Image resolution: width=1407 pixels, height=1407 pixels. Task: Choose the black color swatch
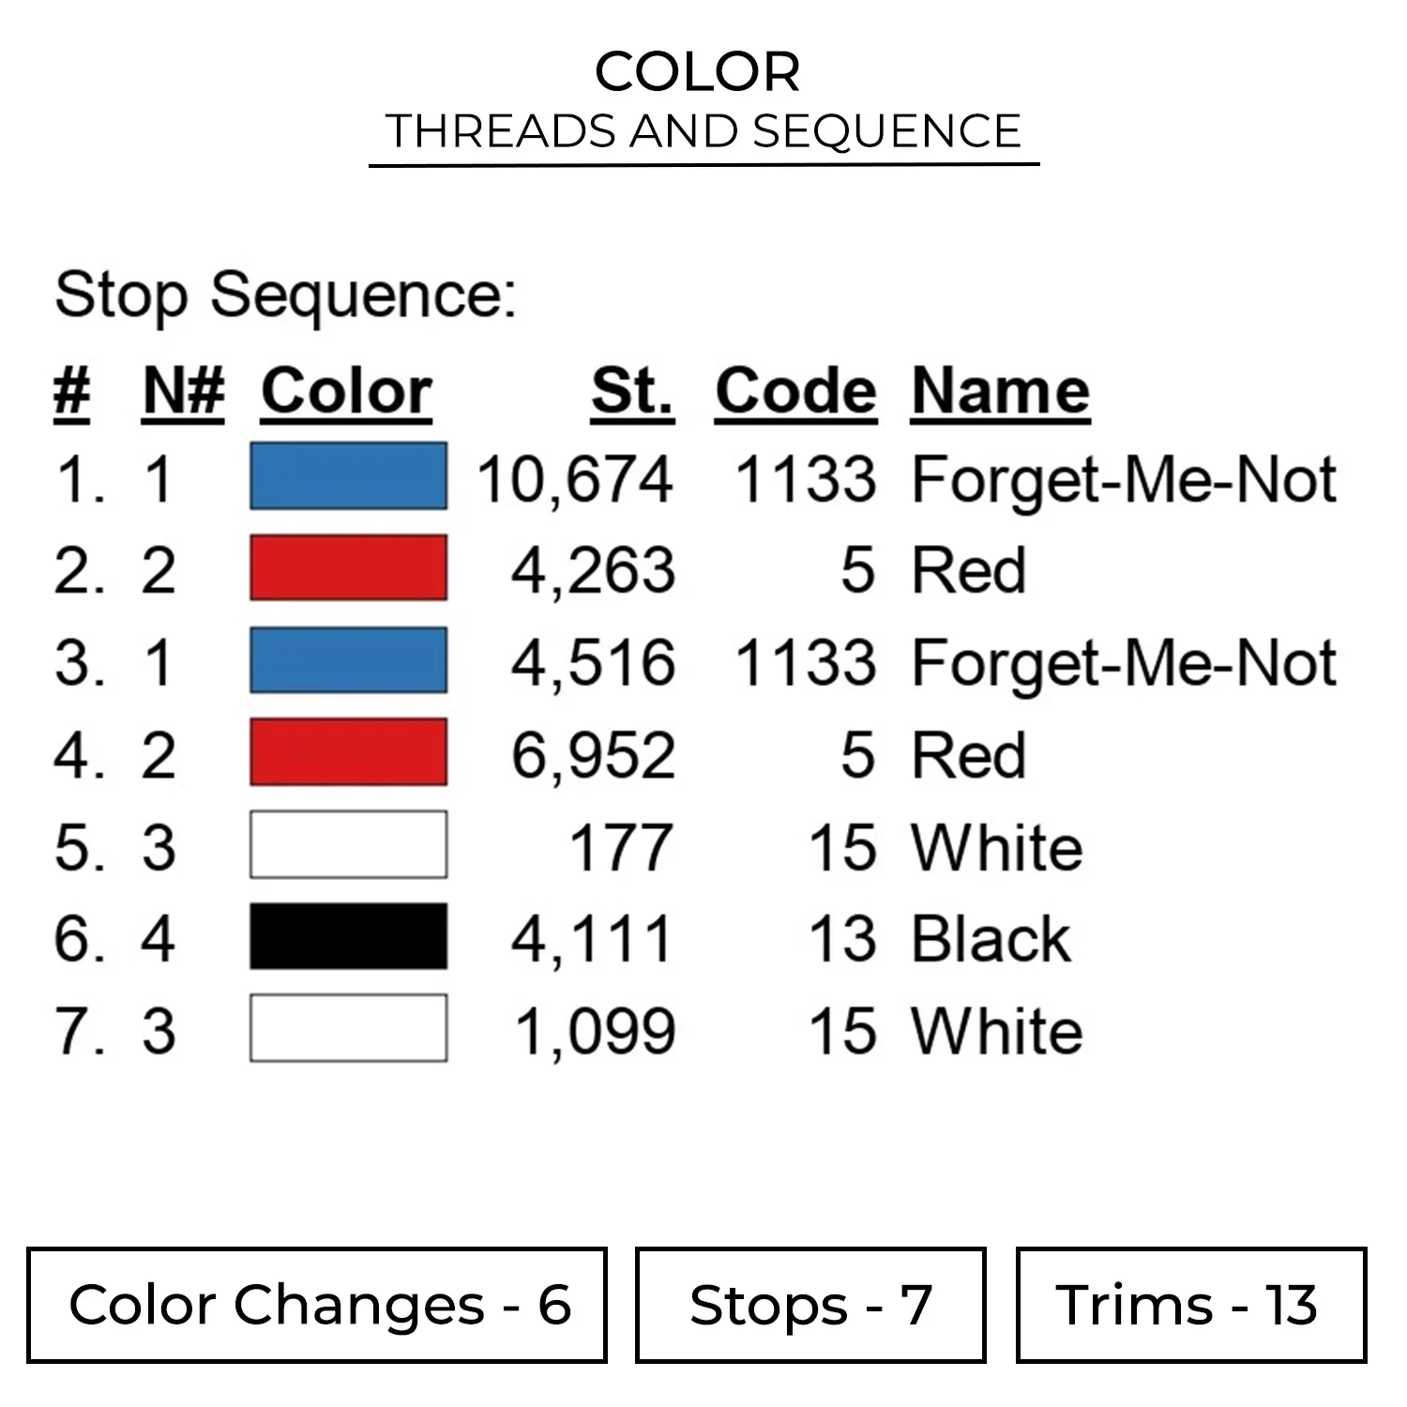point(348,937)
